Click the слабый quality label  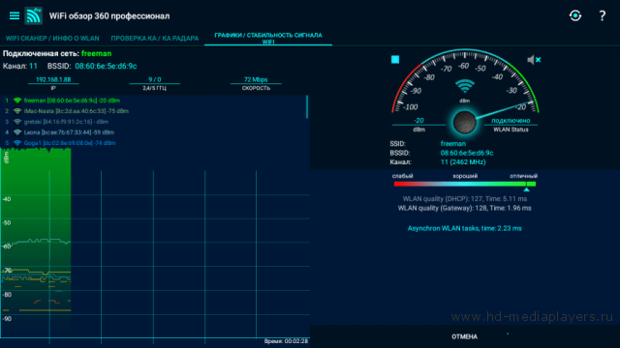pyautogui.click(x=403, y=176)
